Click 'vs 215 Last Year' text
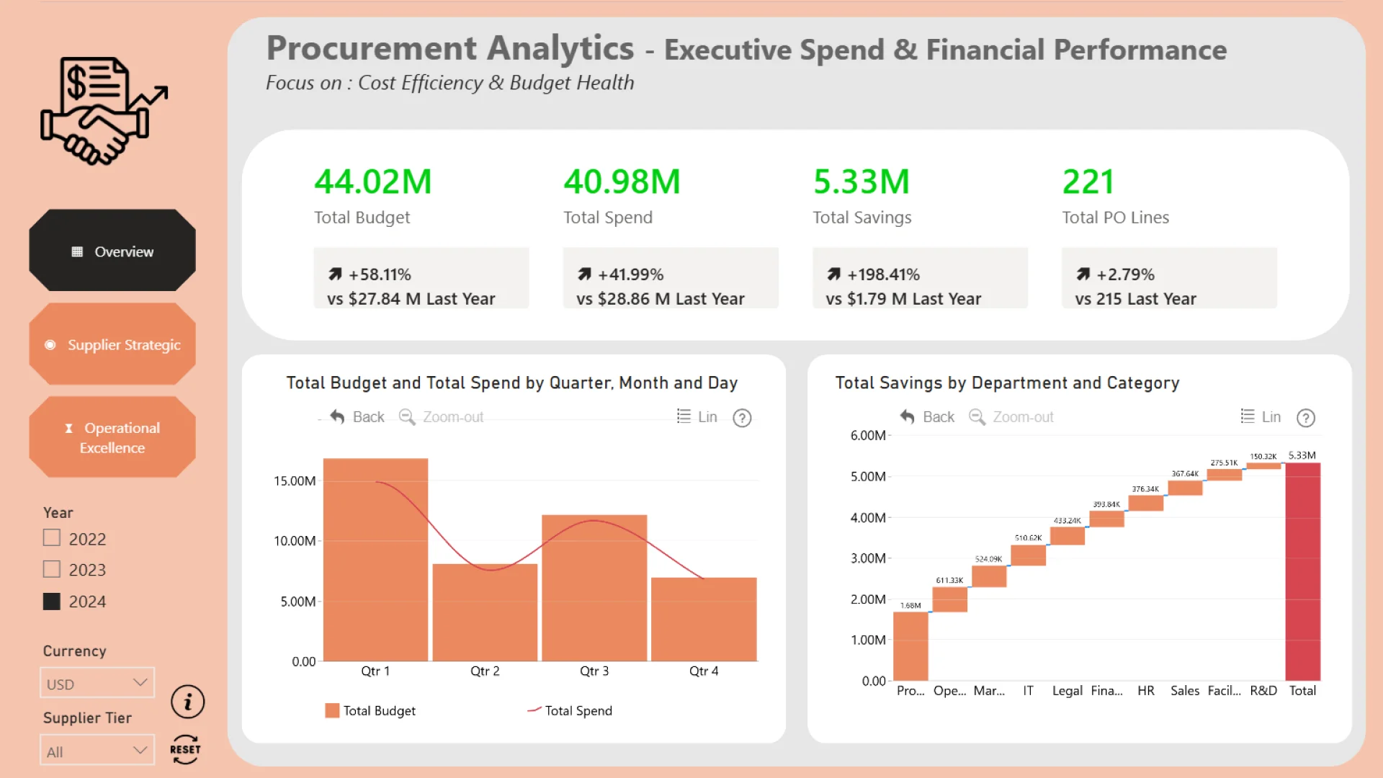1383x778 pixels. click(1135, 299)
